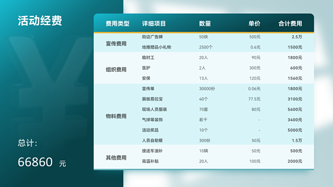Click the 高温补贴 item cell
The image size is (333, 187).
[150, 161]
